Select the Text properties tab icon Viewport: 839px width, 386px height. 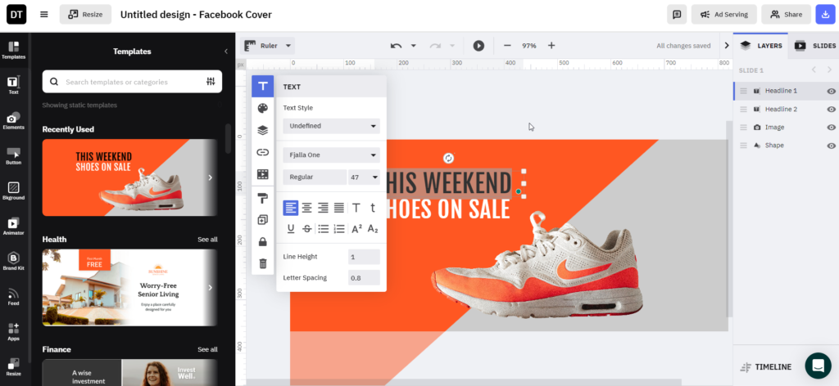(263, 86)
